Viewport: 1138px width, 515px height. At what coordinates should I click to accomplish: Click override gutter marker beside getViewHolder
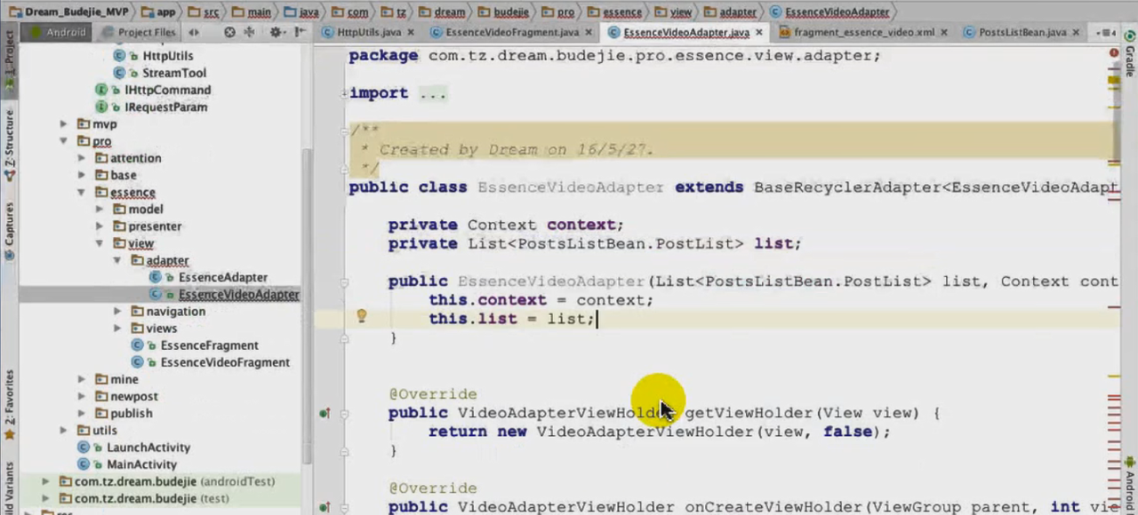[325, 413]
